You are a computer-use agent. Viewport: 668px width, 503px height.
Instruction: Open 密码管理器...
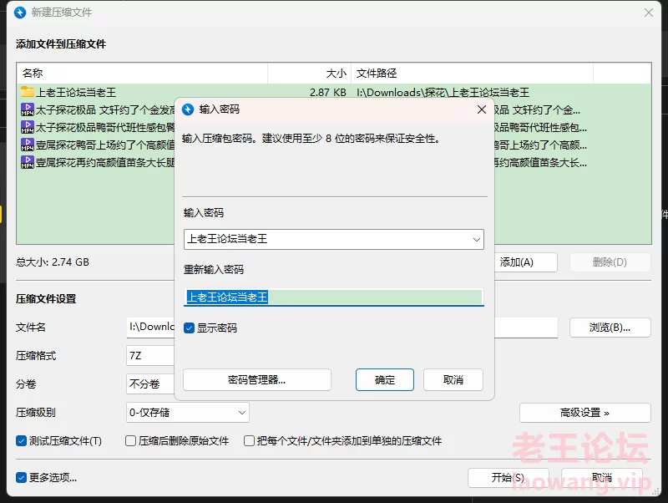(x=257, y=380)
